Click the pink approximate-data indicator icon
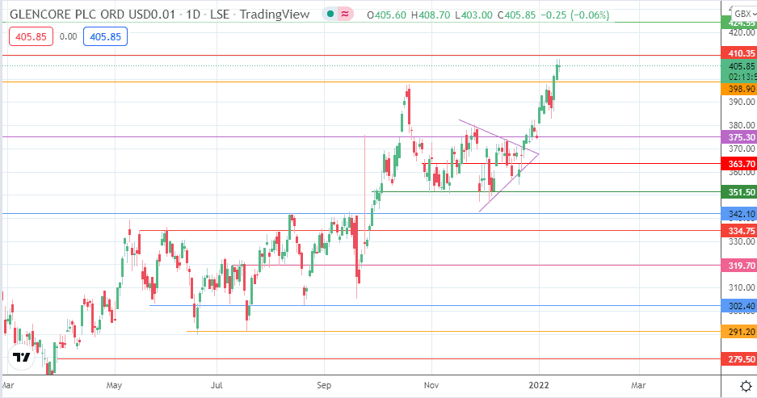Screen dimensions: 757x398 pos(345,15)
